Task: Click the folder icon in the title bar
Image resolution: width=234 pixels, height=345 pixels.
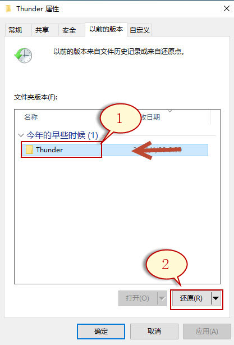Action: pos(8,9)
